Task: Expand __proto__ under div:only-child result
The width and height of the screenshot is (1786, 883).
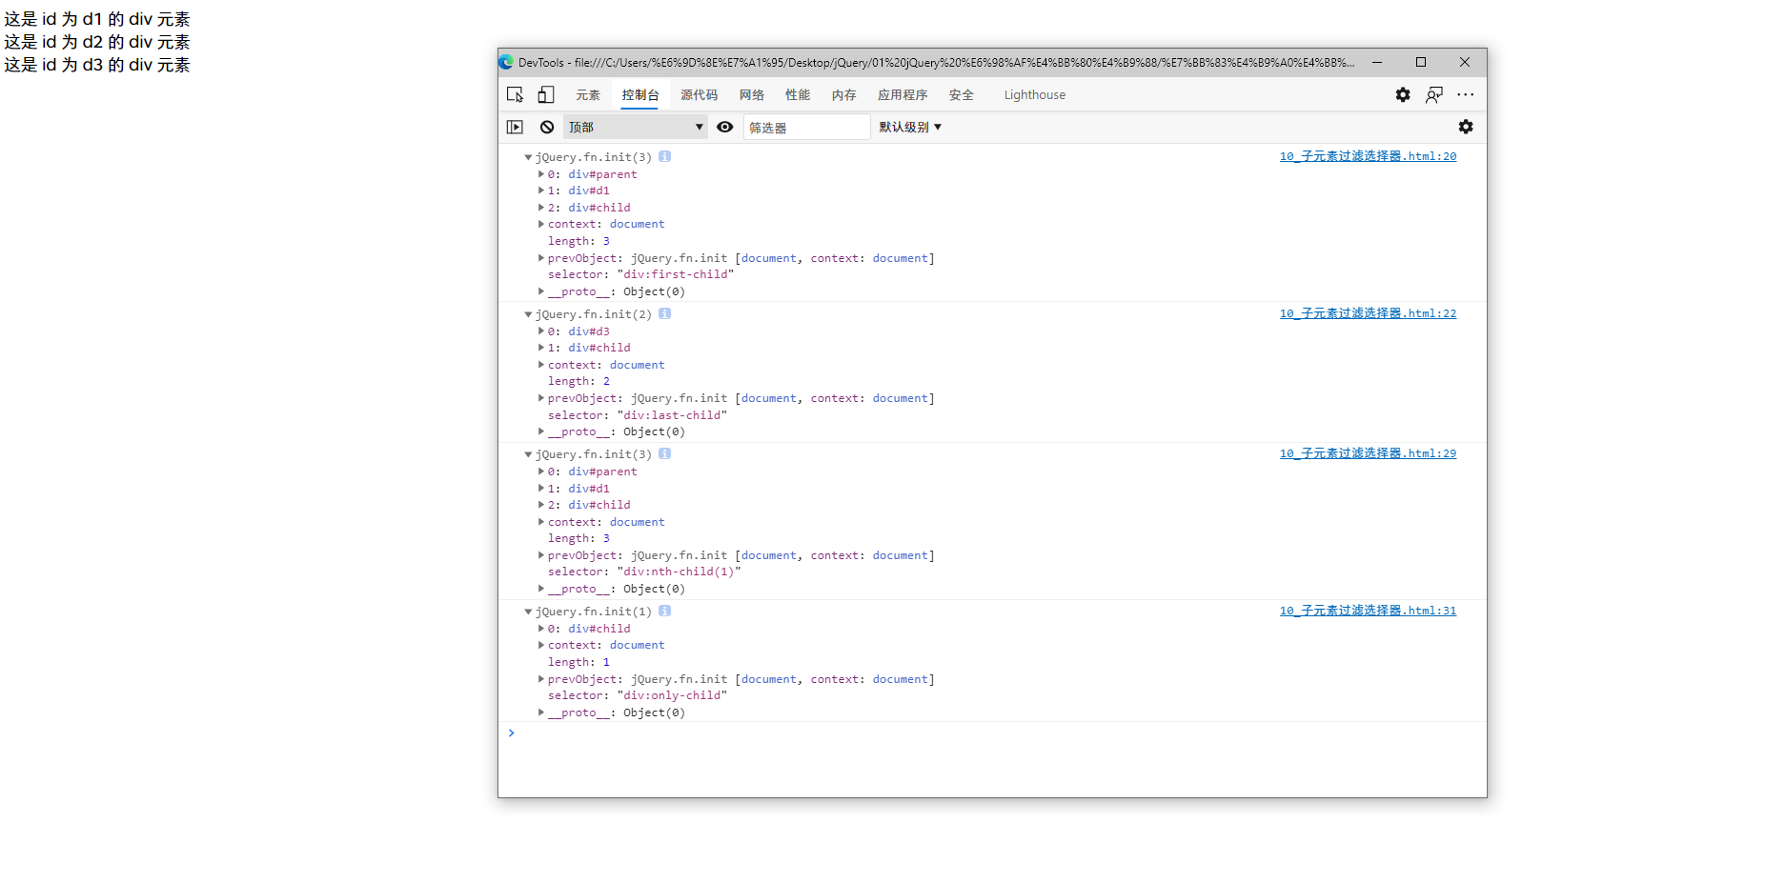Action: pyautogui.click(x=541, y=712)
